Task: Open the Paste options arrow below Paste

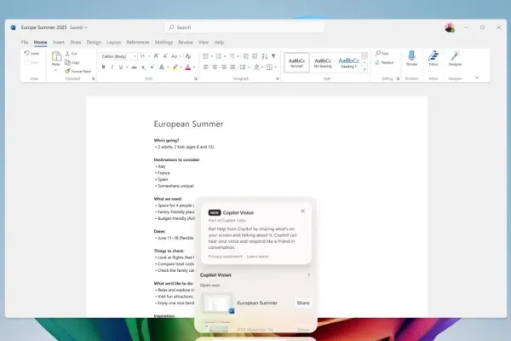Action: (55, 70)
